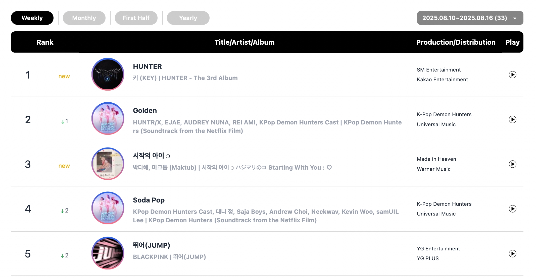Open the week date range dropdown
Viewport: 536px width, 278px height.
pos(470,18)
